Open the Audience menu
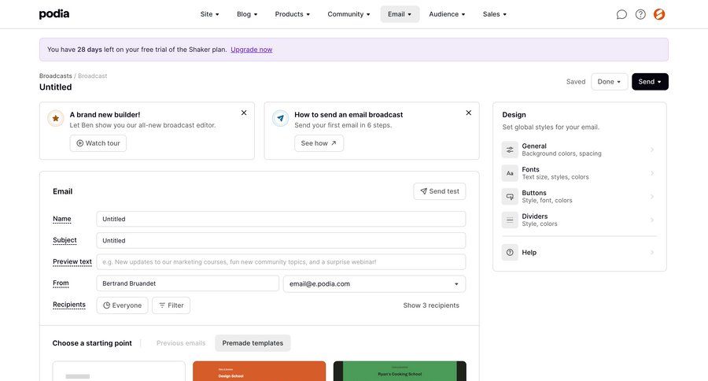The width and height of the screenshot is (708, 381). point(447,14)
